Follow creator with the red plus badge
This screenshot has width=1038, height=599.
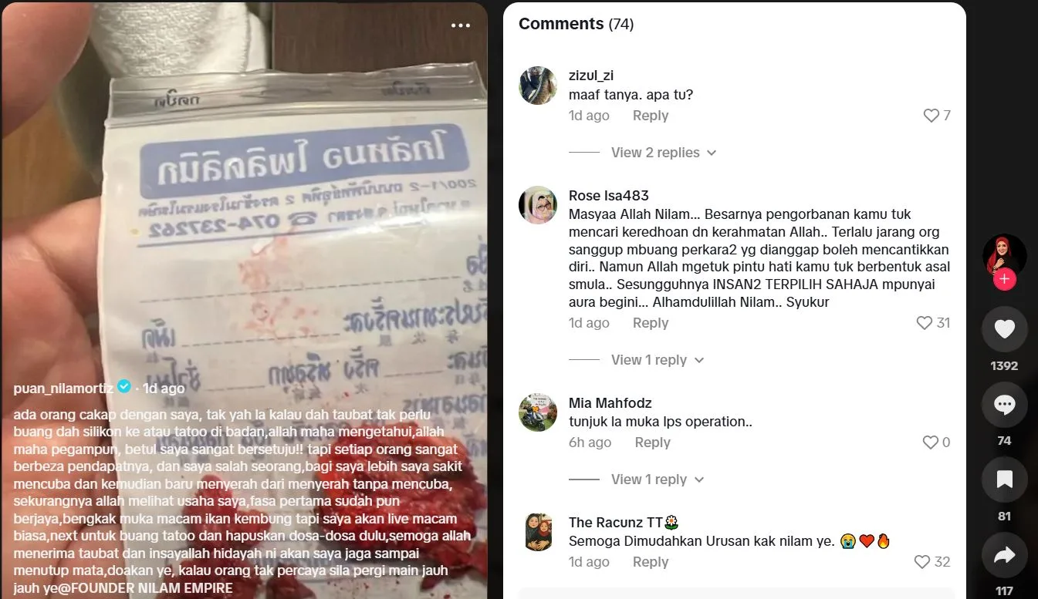1004,280
